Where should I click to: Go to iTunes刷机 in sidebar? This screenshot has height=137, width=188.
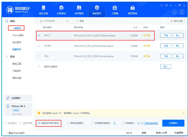(x=18, y=35)
